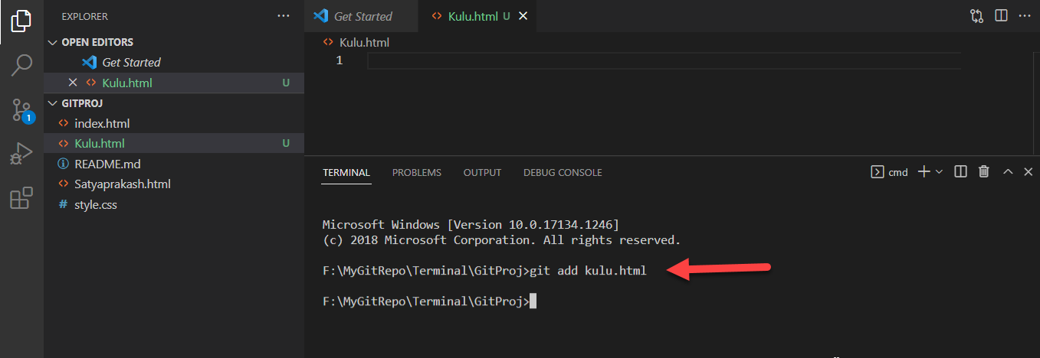The height and width of the screenshot is (358, 1040).
Task: Switch to the PROBLEMS panel tab
Action: coord(416,172)
